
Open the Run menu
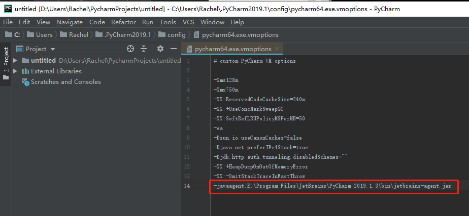(x=148, y=22)
